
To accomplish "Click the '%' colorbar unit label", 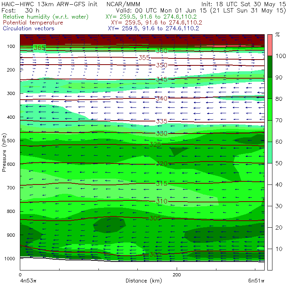I will click(x=277, y=35).
